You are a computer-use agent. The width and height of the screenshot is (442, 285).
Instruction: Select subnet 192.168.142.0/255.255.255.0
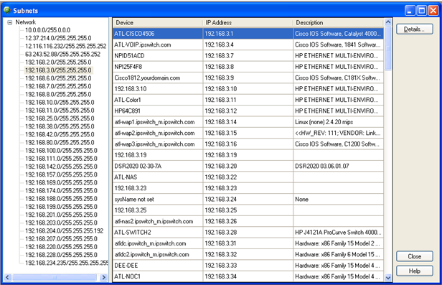click(x=61, y=167)
